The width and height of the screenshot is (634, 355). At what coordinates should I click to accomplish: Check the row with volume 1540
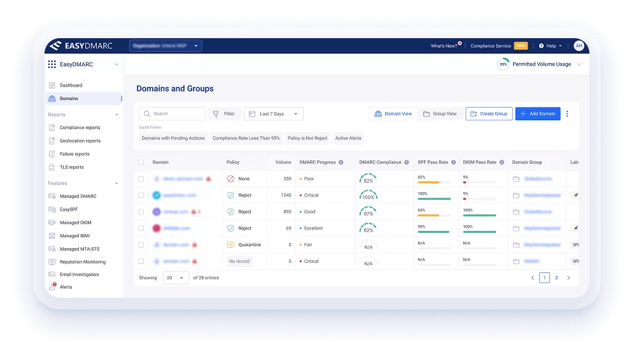pyautogui.click(x=141, y=196)
